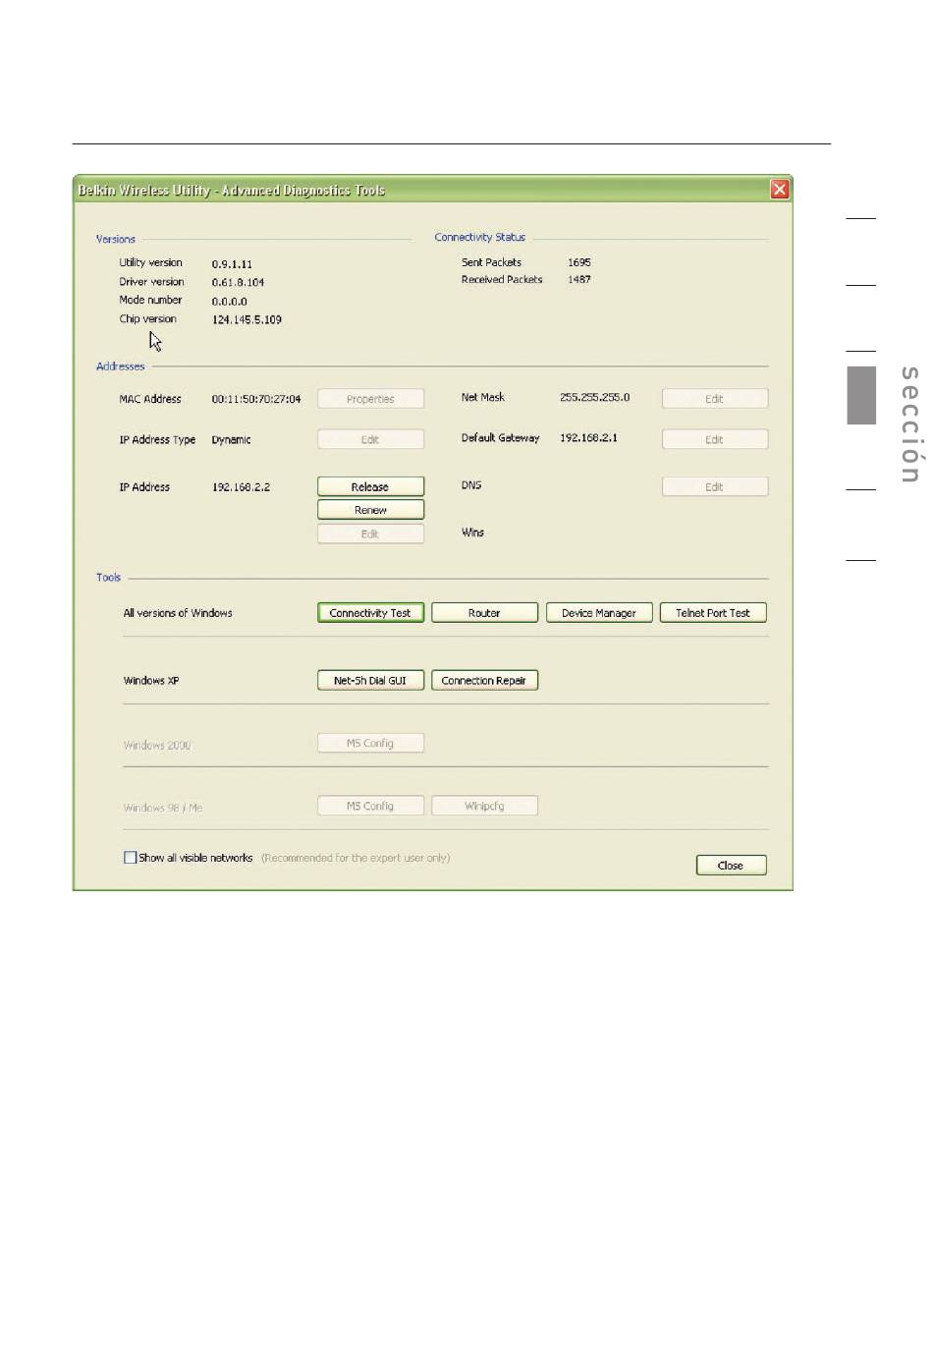Click the Winipcfg button
933x1349 pixels.
(x=484, y=806)
